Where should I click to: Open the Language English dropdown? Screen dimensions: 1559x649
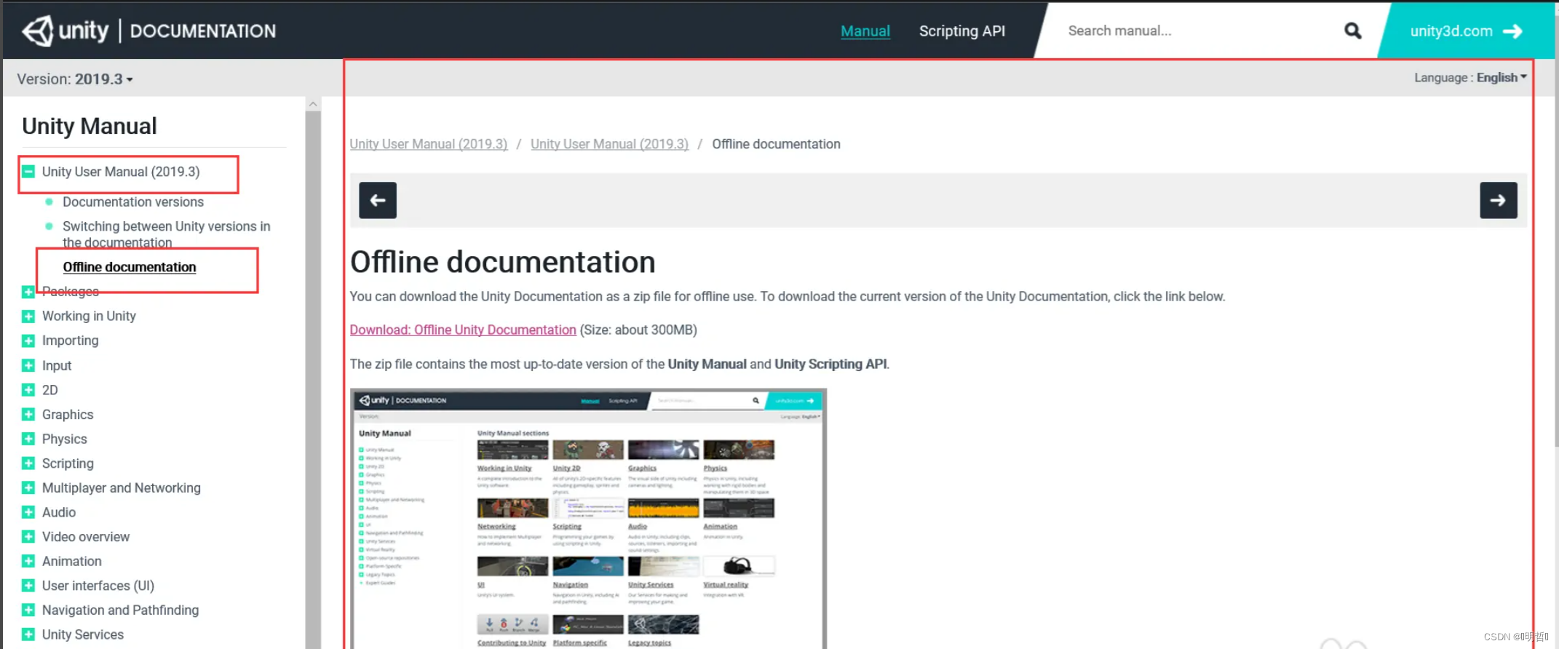pyautogui.click(x=1470, y=77)
